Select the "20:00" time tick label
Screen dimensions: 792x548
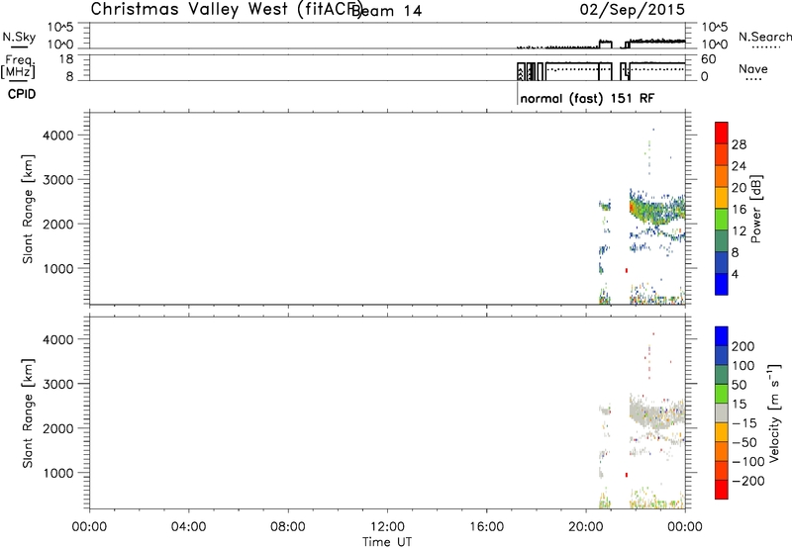585,527
